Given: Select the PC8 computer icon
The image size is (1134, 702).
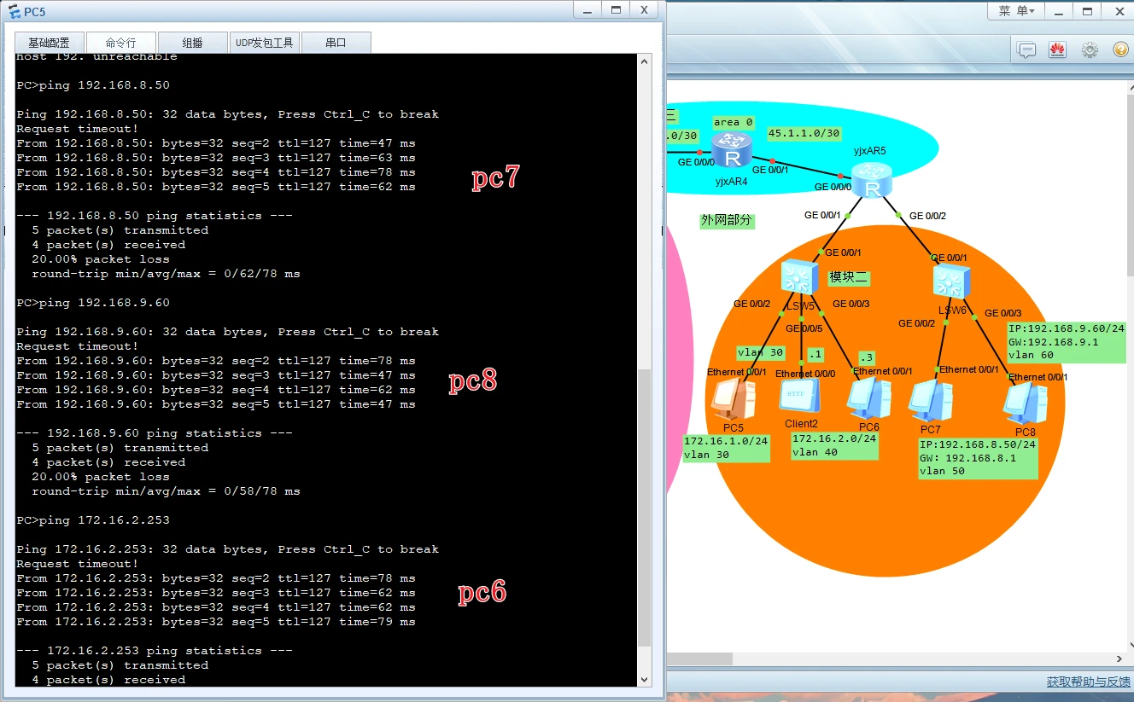Looking at the screenshot, I should pos(1026,403).
